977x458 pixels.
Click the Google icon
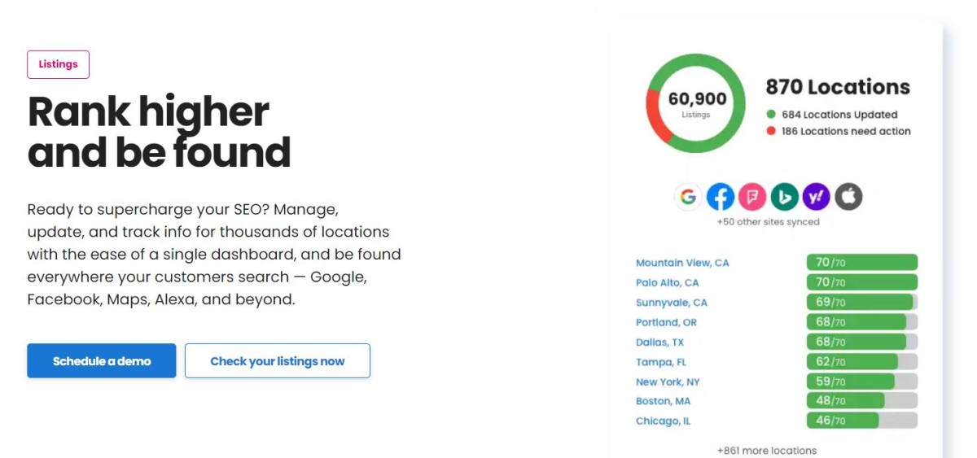tap(688, 196)
